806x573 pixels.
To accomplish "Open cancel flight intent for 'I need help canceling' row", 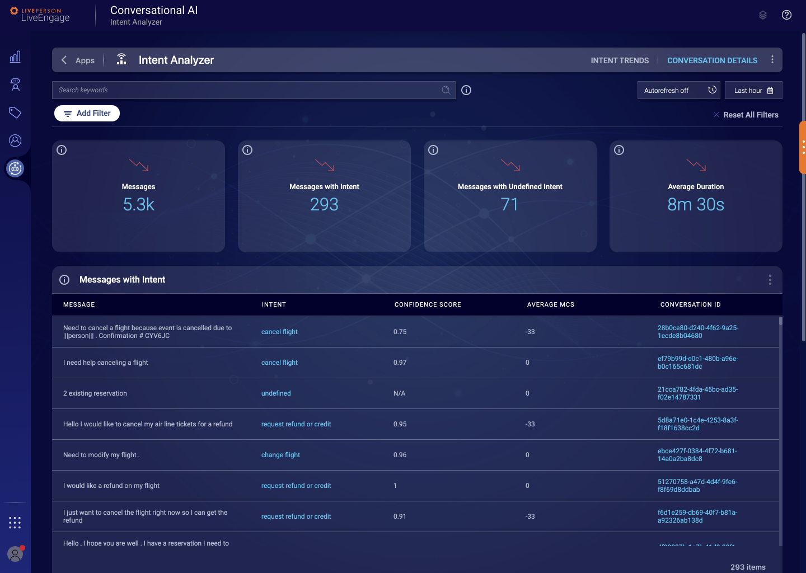I will tap(279, 363).
